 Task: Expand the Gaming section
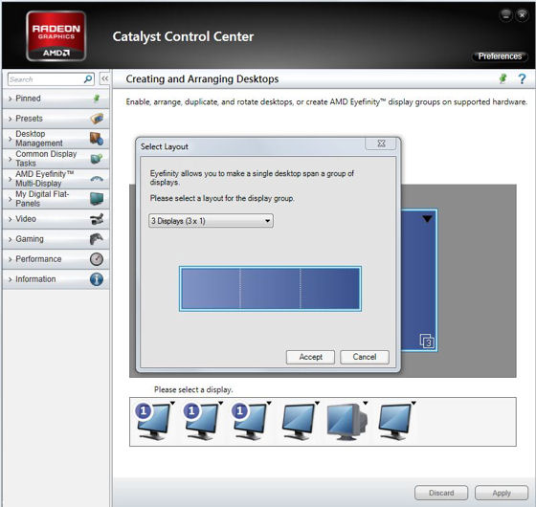tap(56, 239)
